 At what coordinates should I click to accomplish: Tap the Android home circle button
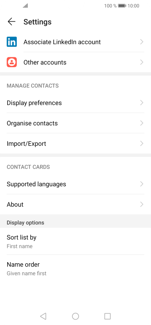(x=75, y=316)
